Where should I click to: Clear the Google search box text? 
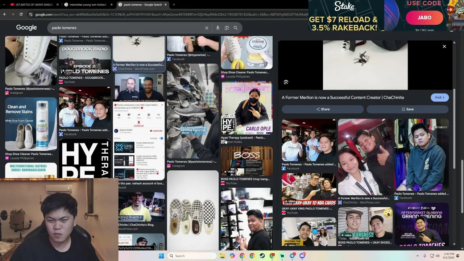(207, 28)
